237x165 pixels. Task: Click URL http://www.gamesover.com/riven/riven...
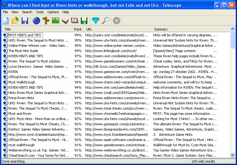pyautogui.click(x=117, y=72)
